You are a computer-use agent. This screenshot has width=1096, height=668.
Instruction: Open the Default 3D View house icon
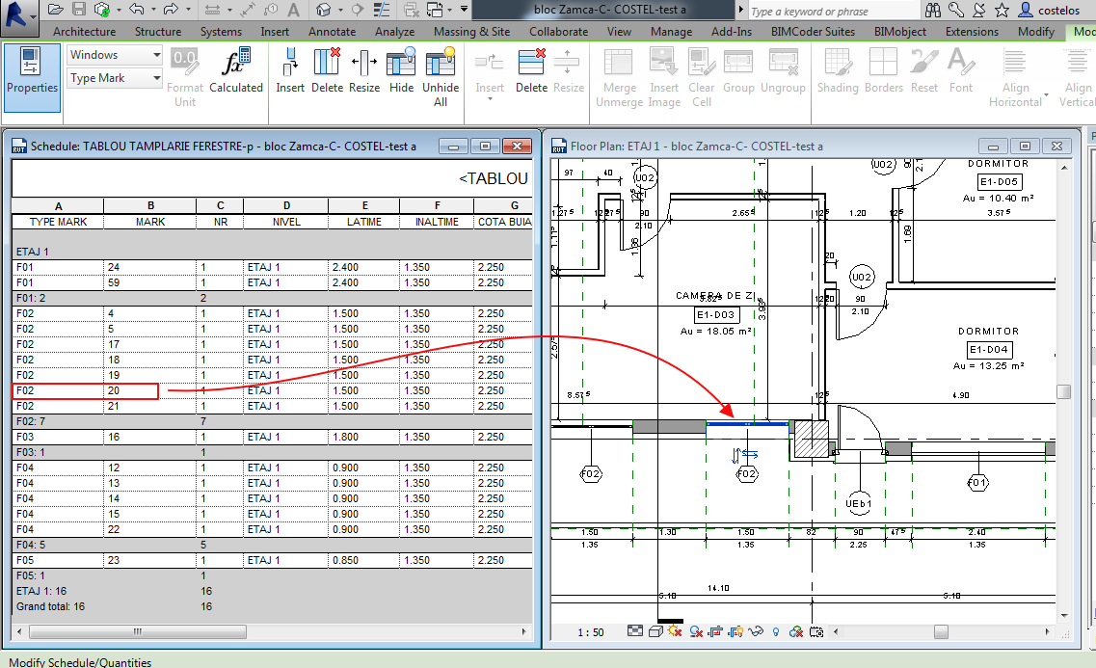point(323,10)
